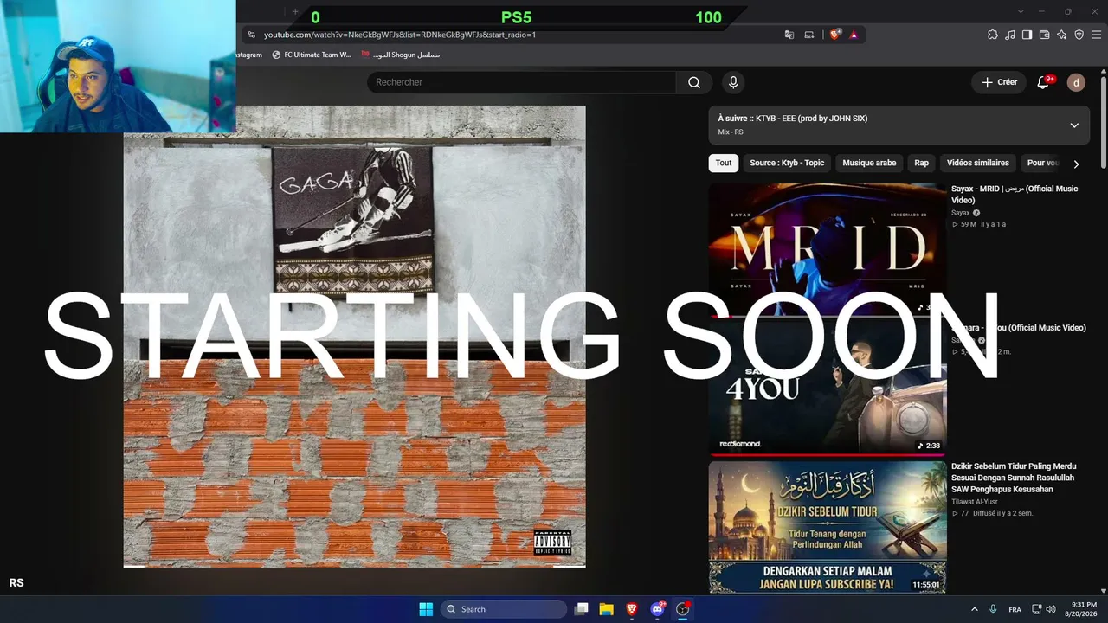Click the GAGA album cover video player
The height and width of the screenshot is (623, 1108).
[x=354, y=337]
